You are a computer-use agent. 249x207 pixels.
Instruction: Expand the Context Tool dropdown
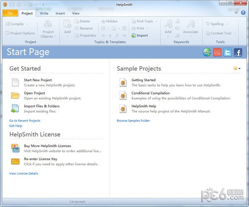coord(234,33)
